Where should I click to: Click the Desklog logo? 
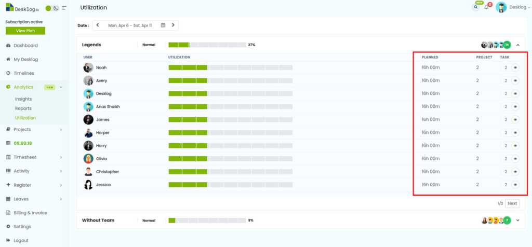click(x=23, y=8)
